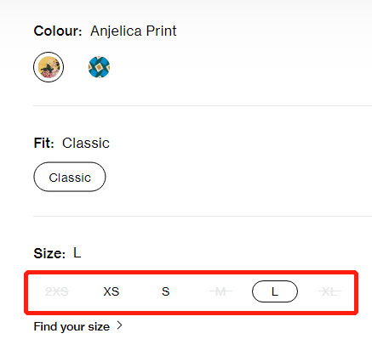Click the bold Colour: label
372x339 pixels.
[58, 31]
